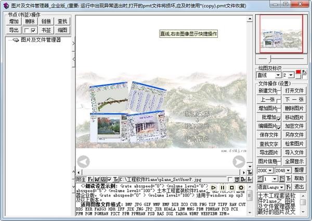The image size is (312, 221).
Task: Click the FF font icon beside 附注
Action: click(90, 179)
